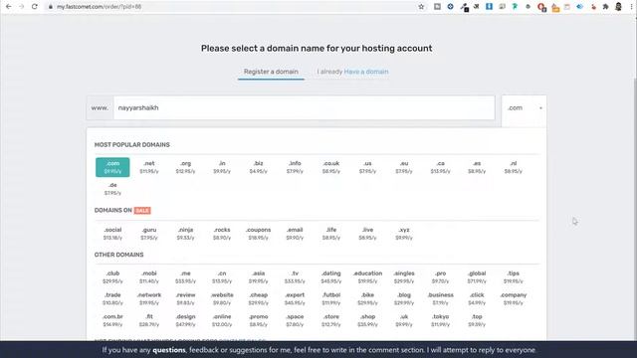Open the browser profile avatar

(x=618, y=7)
